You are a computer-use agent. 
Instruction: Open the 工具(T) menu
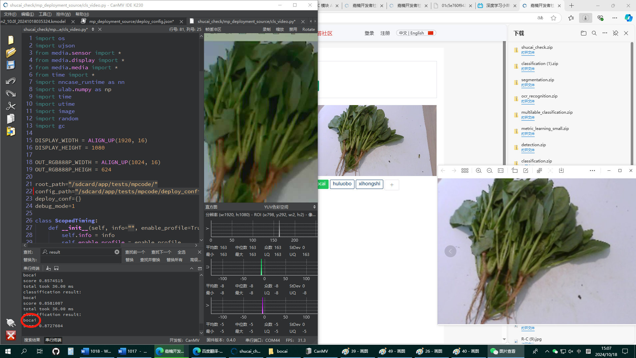pos(45,14)
